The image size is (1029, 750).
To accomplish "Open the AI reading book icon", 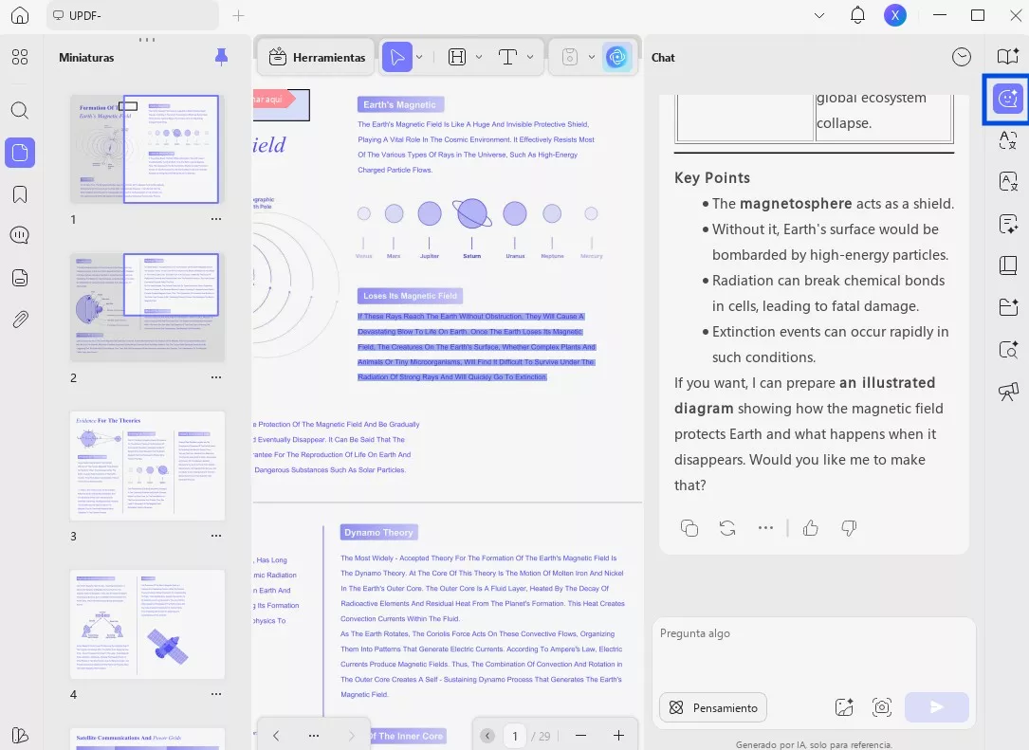I will (1008, 57).
